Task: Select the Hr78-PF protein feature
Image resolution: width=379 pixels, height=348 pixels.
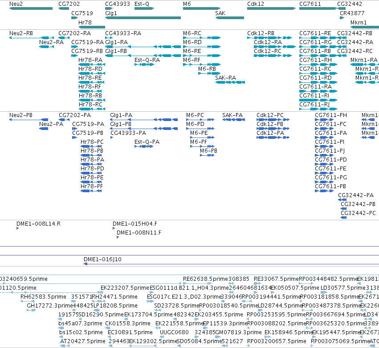Action: coord(91,191)
